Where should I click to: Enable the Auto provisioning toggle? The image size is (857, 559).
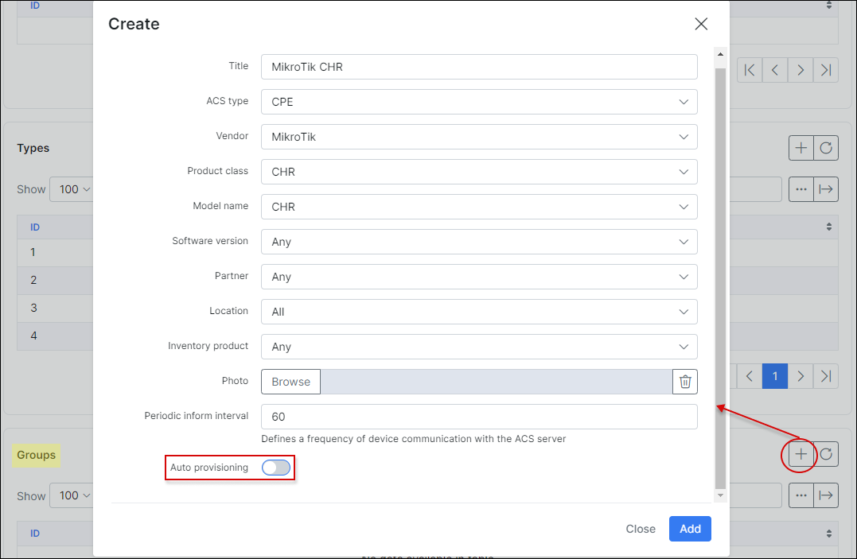pyautogui.click(x=276, y=468)
